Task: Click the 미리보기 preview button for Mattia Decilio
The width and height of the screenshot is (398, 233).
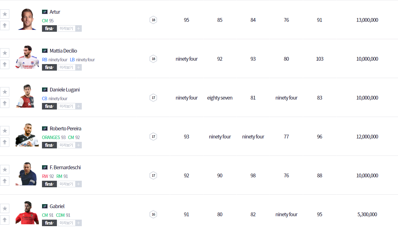Action: pyautogui.click(x=66, y=68)
